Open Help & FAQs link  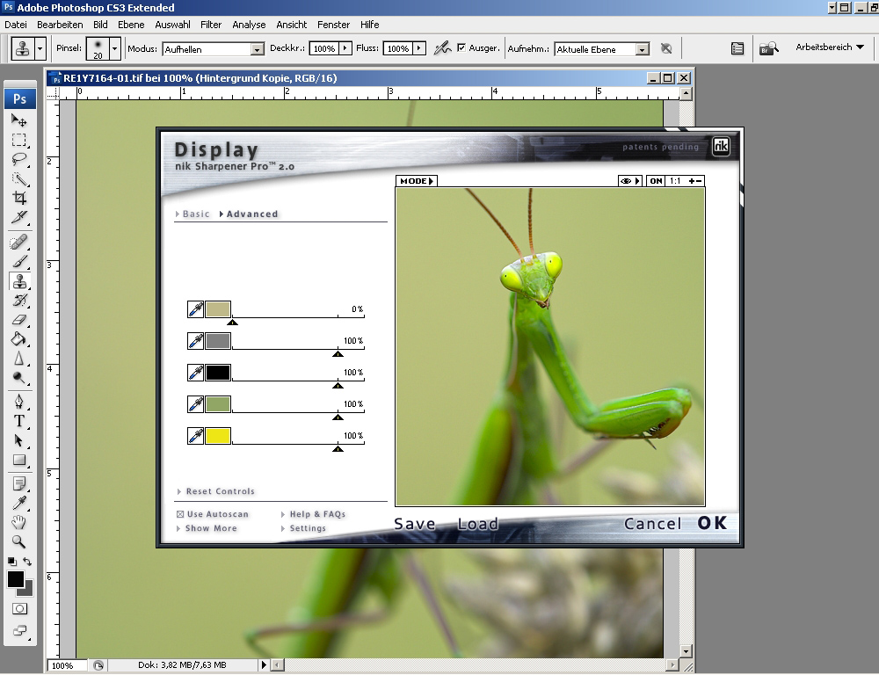(x=314, y=514)
